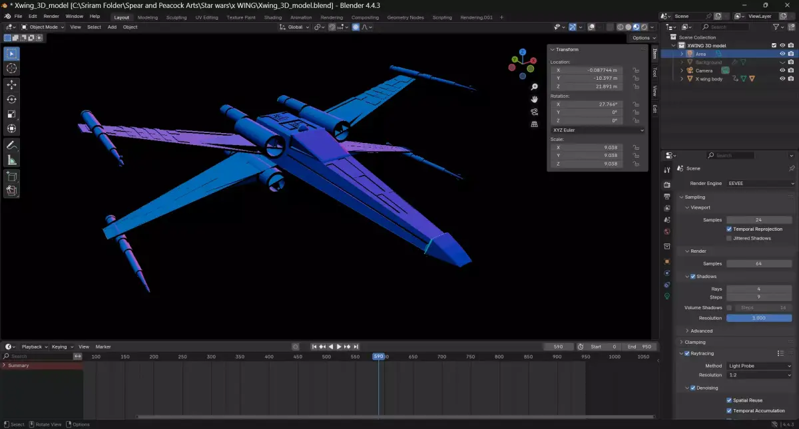Lock the Location X transform
The height and width of the screenshot is (429, 799).
coord(636,70)
